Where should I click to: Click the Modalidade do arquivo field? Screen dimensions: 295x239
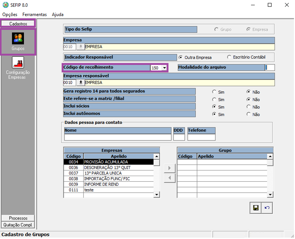270,68
